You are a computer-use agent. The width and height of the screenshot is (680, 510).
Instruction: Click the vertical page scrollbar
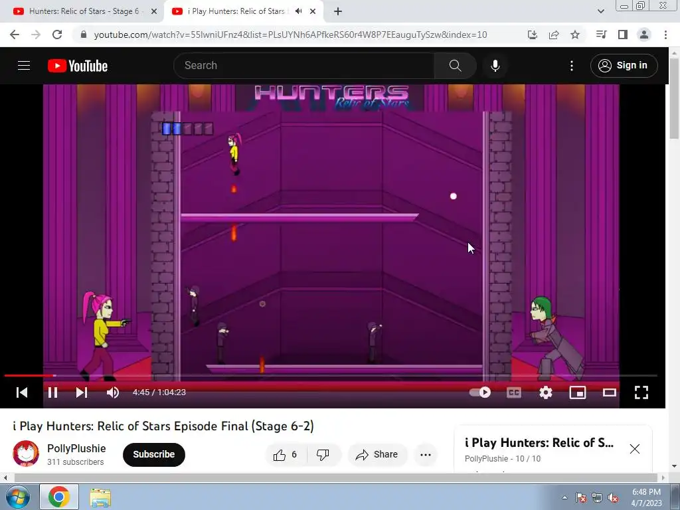pyautogui.click(x=674, y=100)
